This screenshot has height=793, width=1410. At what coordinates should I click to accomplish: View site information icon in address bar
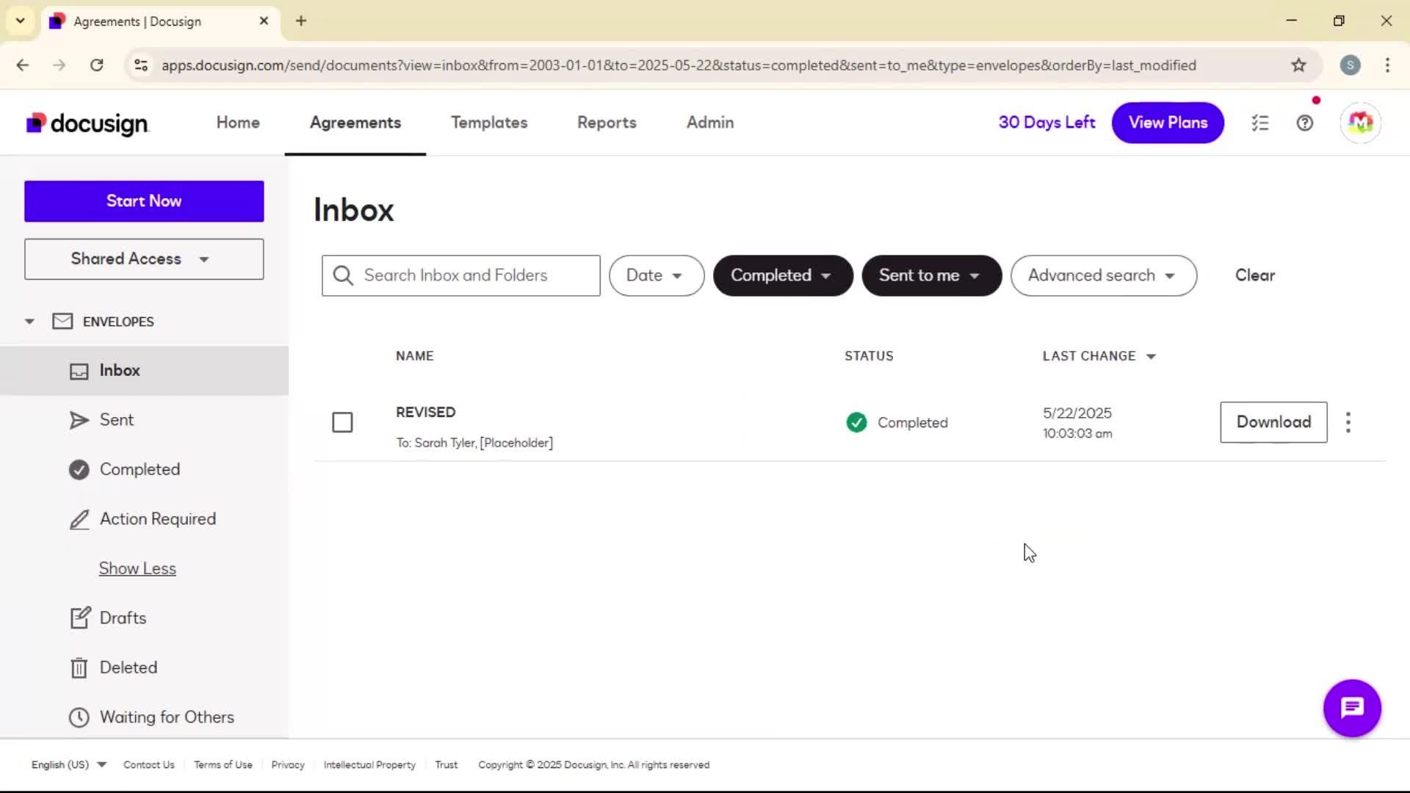pyautogui.click(x=141, y=65)
